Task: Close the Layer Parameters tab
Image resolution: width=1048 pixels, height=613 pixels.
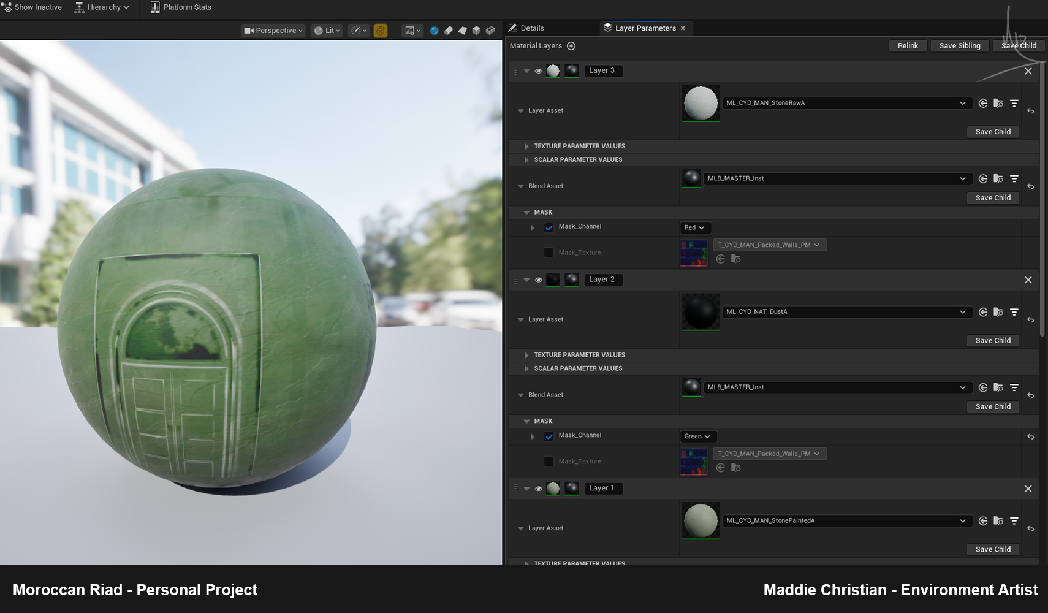Action: coord(683,28)
